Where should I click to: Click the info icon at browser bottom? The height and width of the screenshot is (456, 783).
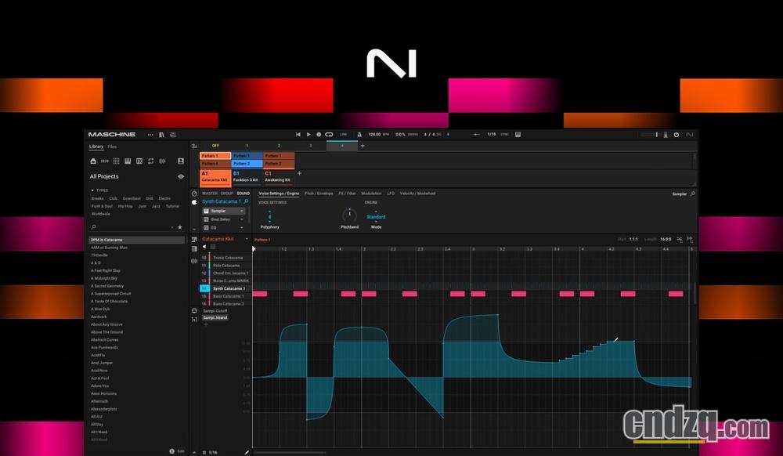coord(171,451)
